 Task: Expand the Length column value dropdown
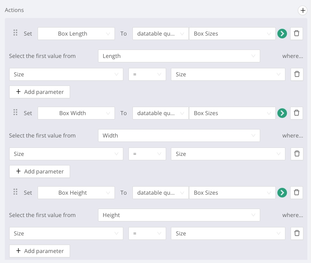[x=179, y=56]
